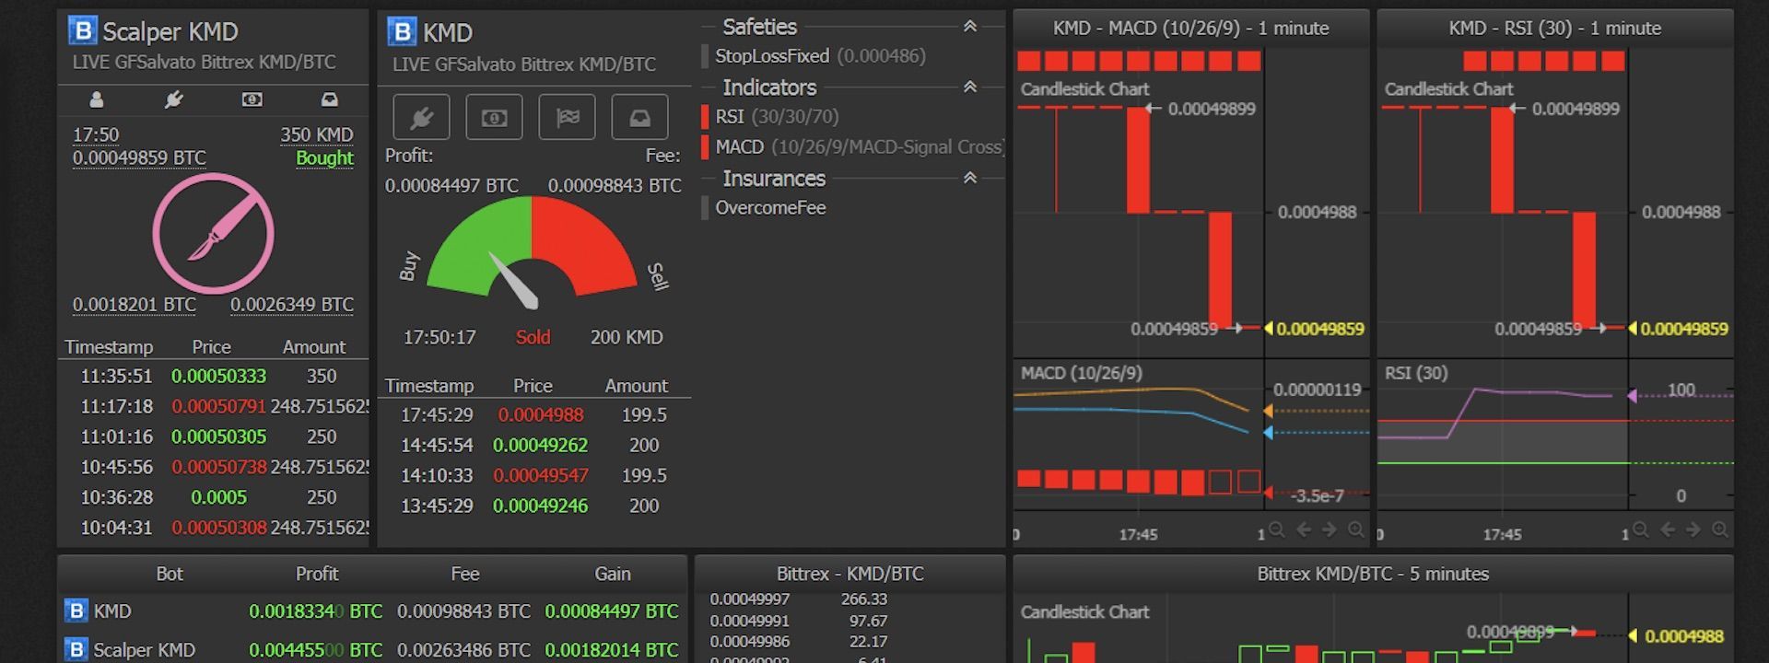Zoom out on the RSI 1 minute chart
Viewport: 1769px width, 663px height.
1640,529
